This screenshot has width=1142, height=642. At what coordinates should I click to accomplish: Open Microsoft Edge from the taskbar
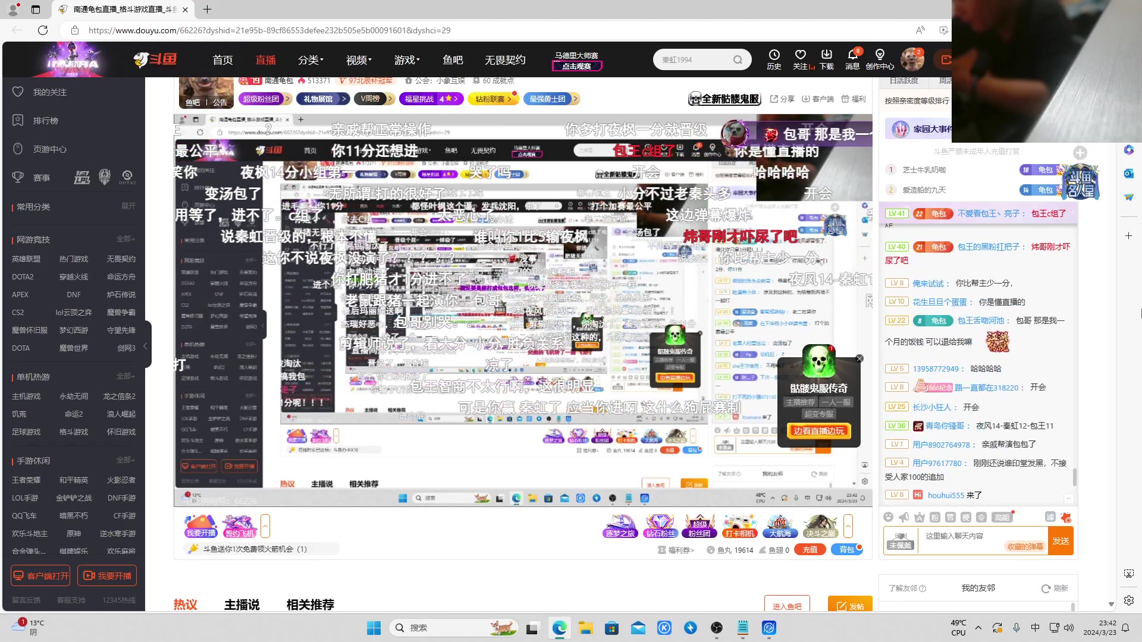559,628
